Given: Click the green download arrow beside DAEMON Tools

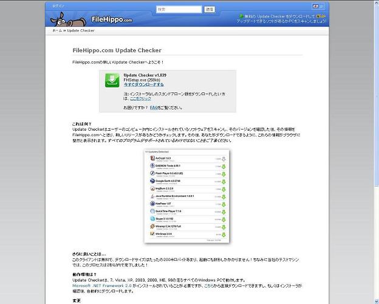Looking at the screenshot, I should tap(224, 167).
